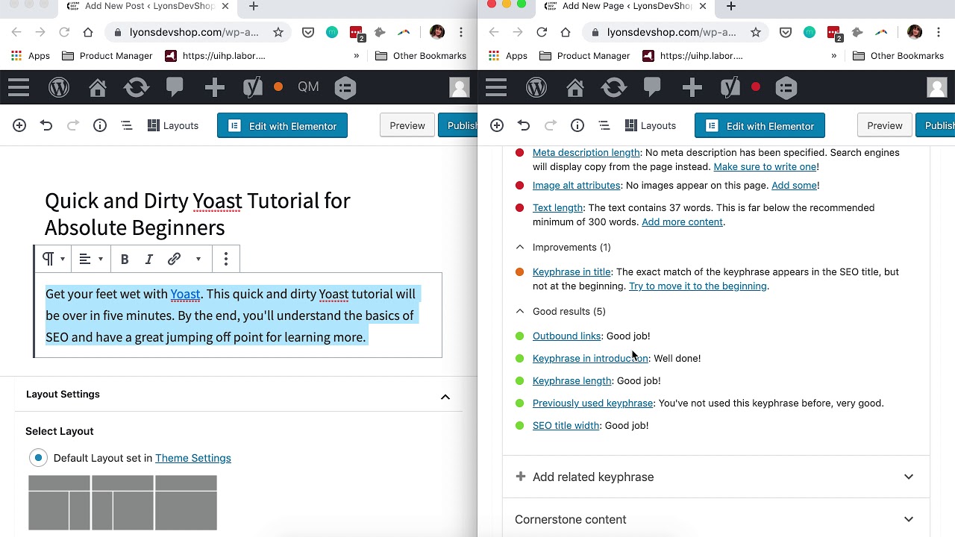955x537 pixels.
Task: Click post title Quick and Dirty Yoast Tutorial
Action: click(x=198, y=214)
